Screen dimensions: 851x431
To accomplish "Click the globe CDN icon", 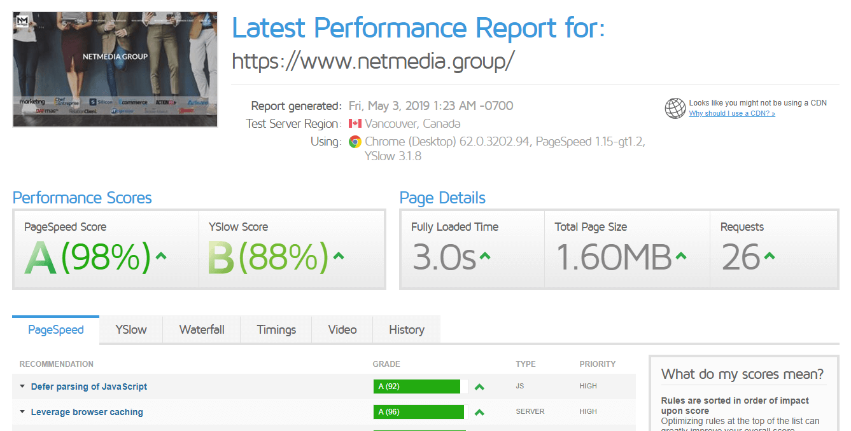I will [x=675, y=108].
